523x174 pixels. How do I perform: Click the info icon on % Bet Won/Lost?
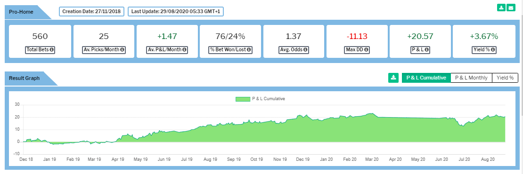pos(248,50)
